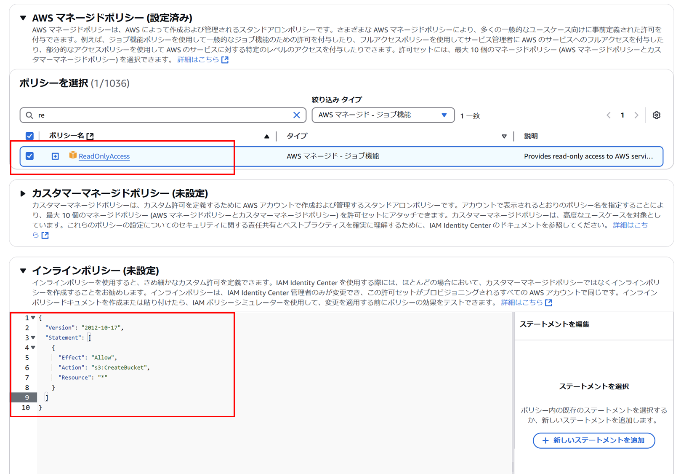Toggle the select-all policies checkbox

pos(29,136)
